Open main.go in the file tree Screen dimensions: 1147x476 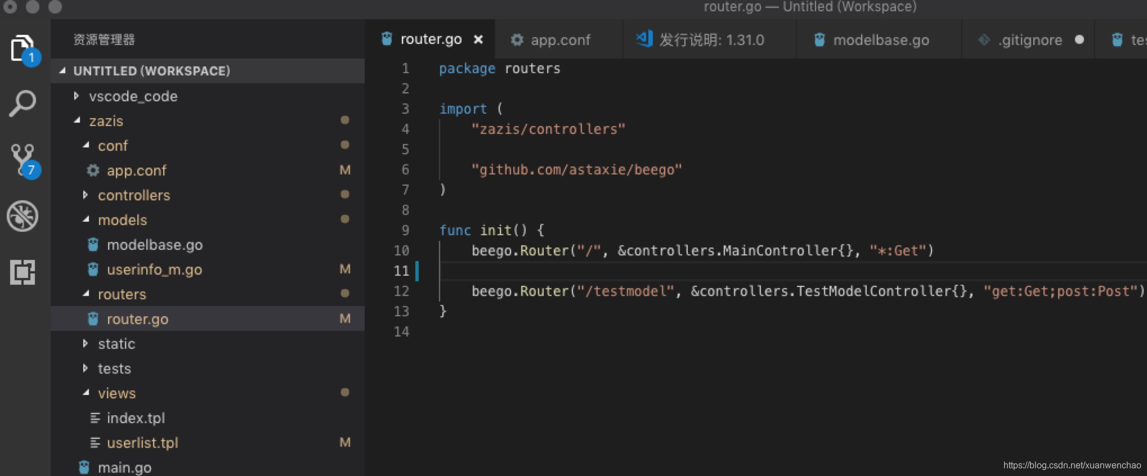[208, 467]
